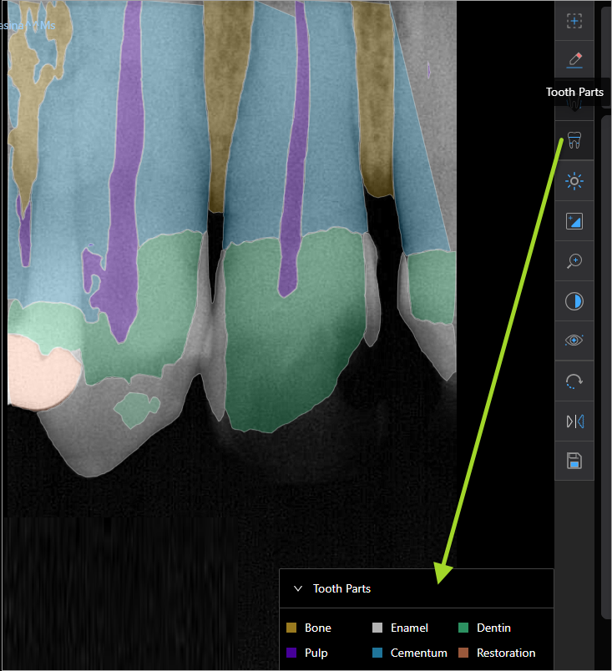This screenshot has height=671, width=612.
Task: Activate the magnifier zoom tool
Action: (x=574, y=261)
